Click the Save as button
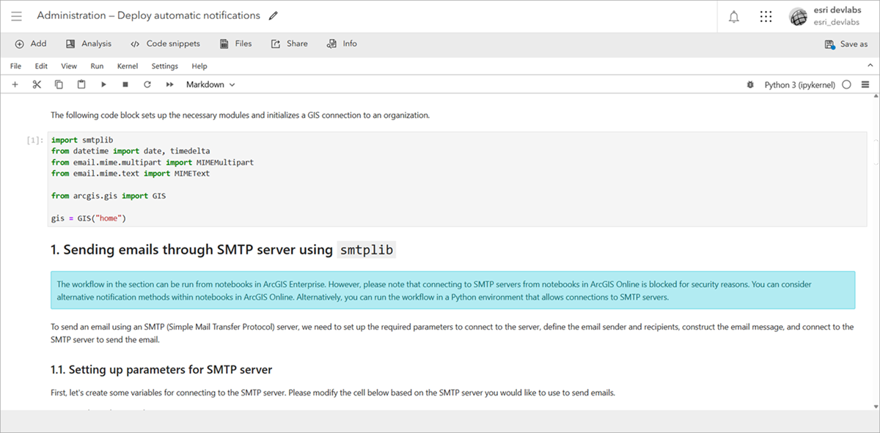This screenshot has width=880, height=433. 847,43
